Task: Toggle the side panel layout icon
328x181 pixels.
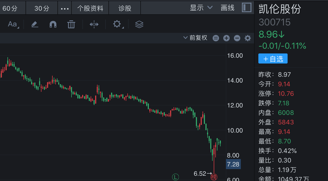Action: tap(246, 7)
